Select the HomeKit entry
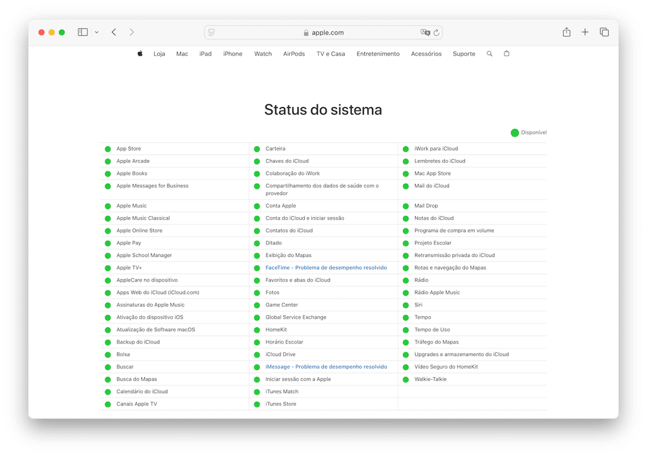The image size is (647, 456). [276, 330]
